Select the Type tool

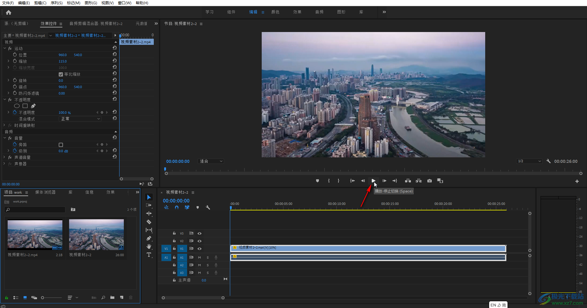149,255
